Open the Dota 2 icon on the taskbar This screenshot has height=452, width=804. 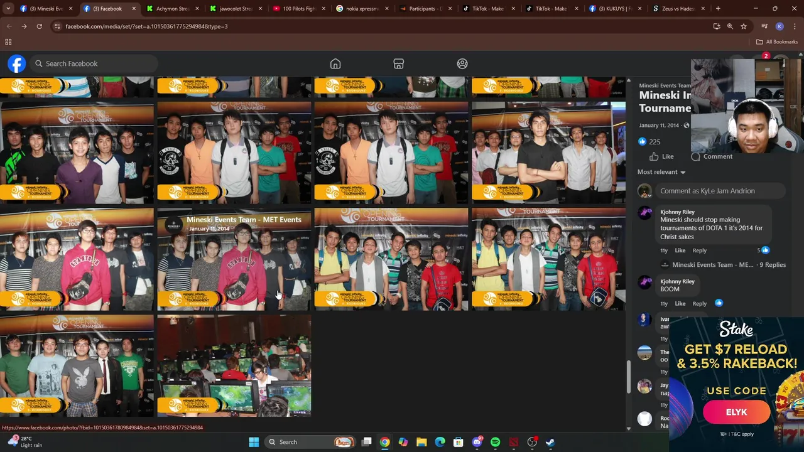[x=514, y=442]
